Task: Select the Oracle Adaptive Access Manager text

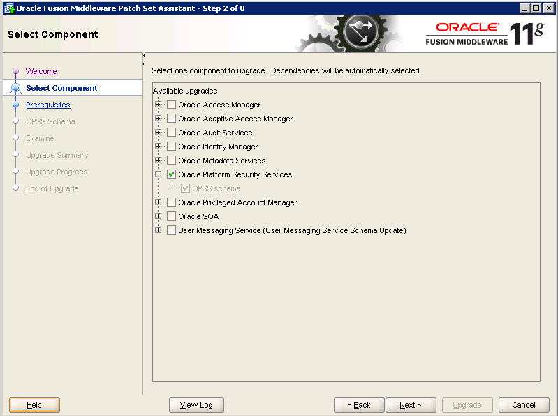Action: 235,119
